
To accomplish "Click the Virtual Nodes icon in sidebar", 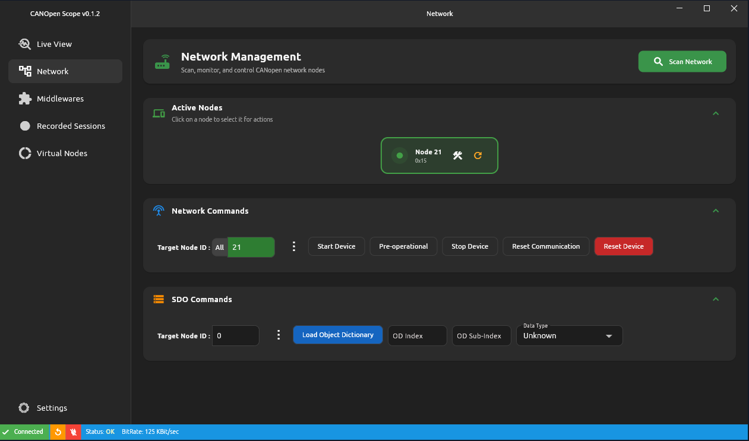I will point(24,153).
